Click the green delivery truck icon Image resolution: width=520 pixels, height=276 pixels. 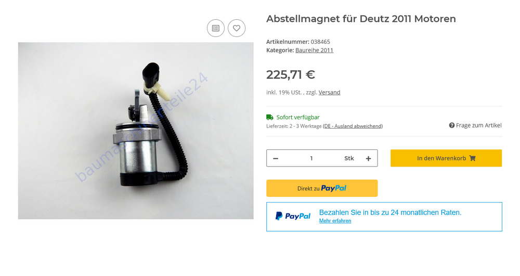[269, 117]
